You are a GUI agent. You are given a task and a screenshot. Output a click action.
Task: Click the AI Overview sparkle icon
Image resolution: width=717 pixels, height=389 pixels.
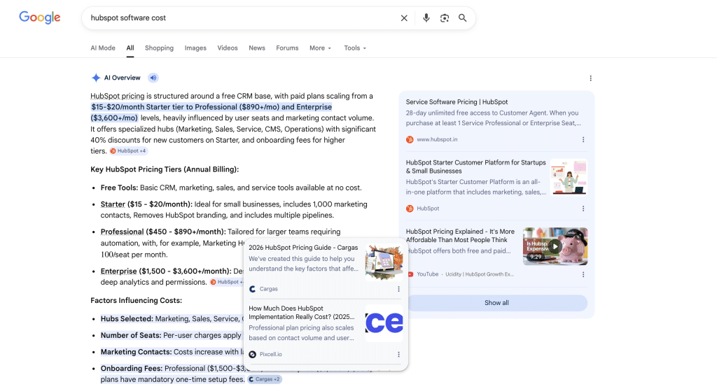coord(95,78)
